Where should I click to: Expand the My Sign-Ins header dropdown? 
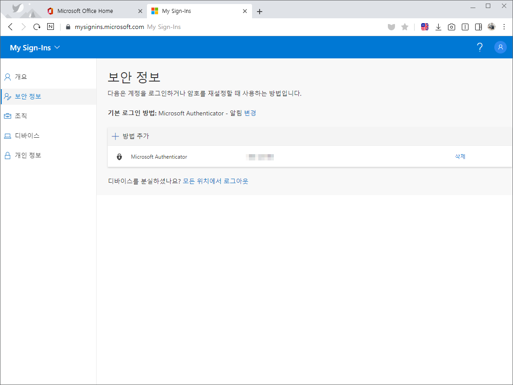pos(35,48)
